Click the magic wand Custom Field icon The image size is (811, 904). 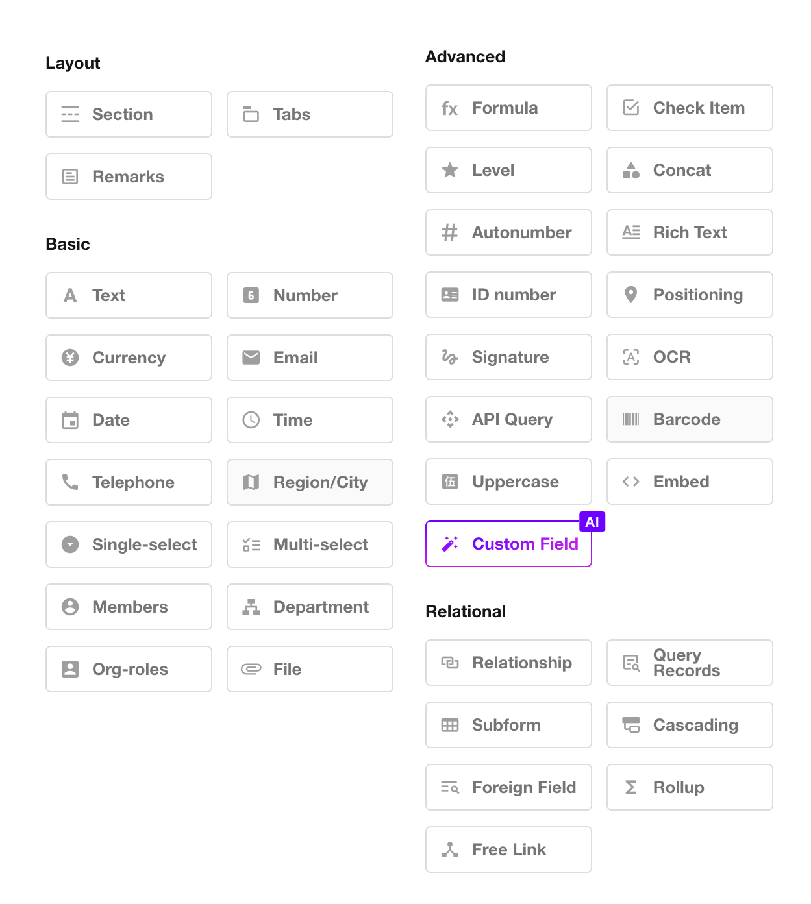(450, 544)
